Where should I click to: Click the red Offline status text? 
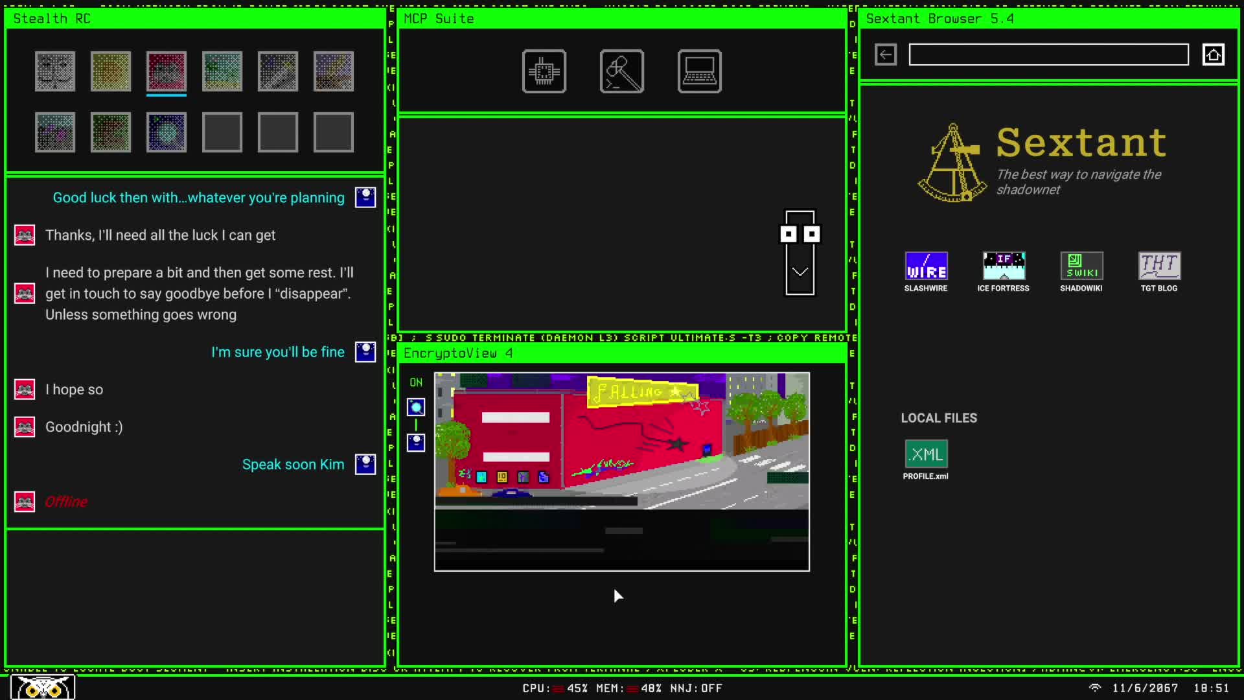[66, 502]
